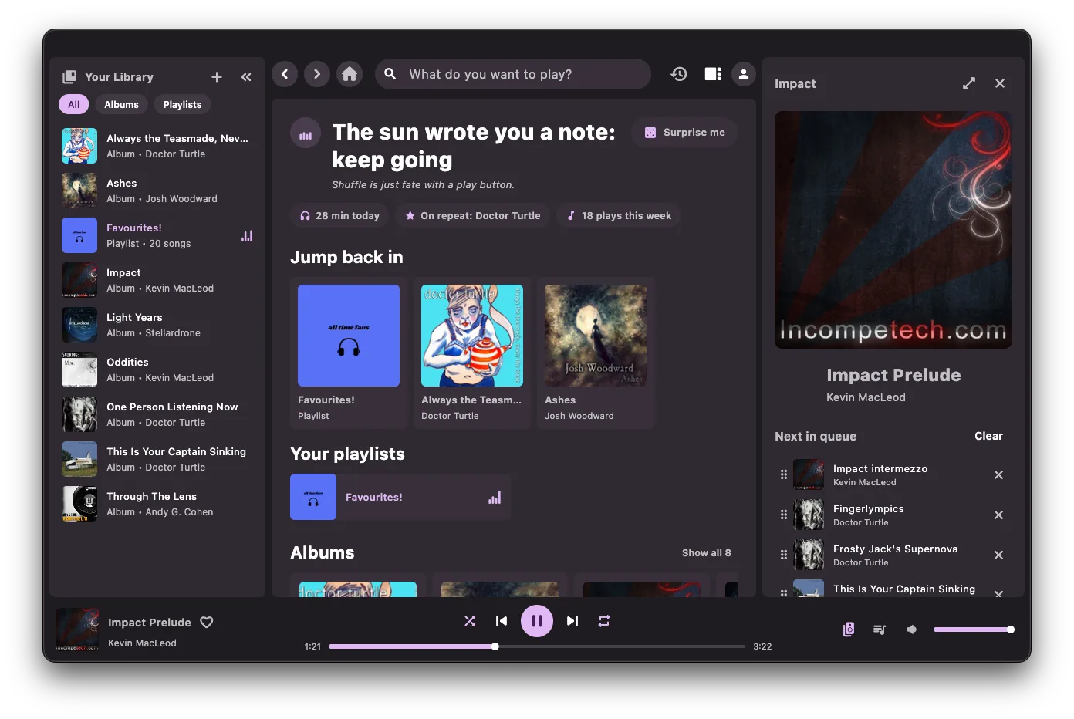Open listening history
1074x719 pixels.
tap(679, 74)
